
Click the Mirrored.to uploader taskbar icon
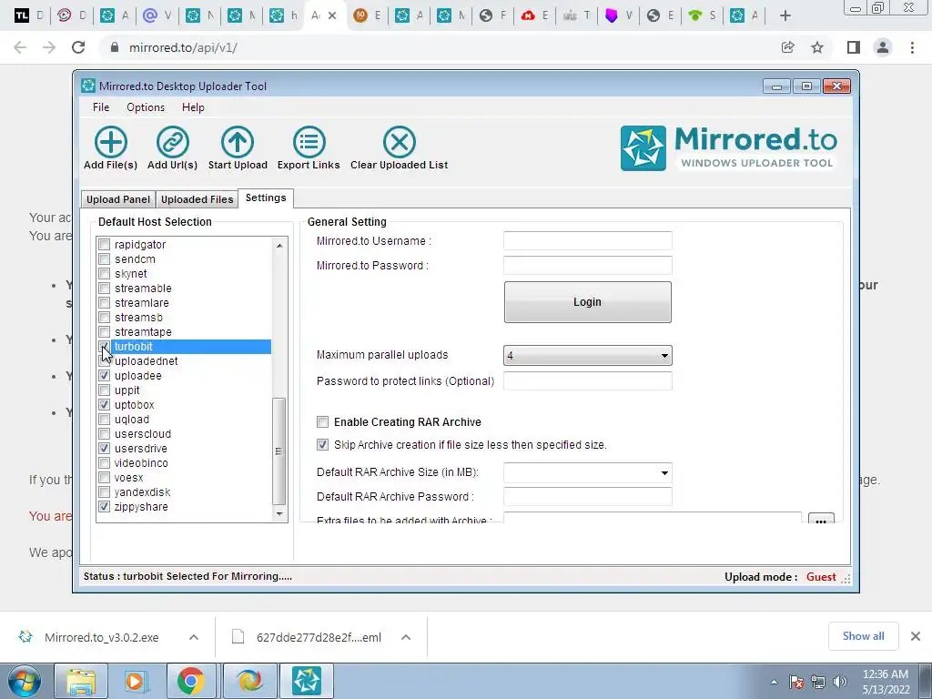tap(307, 681)
